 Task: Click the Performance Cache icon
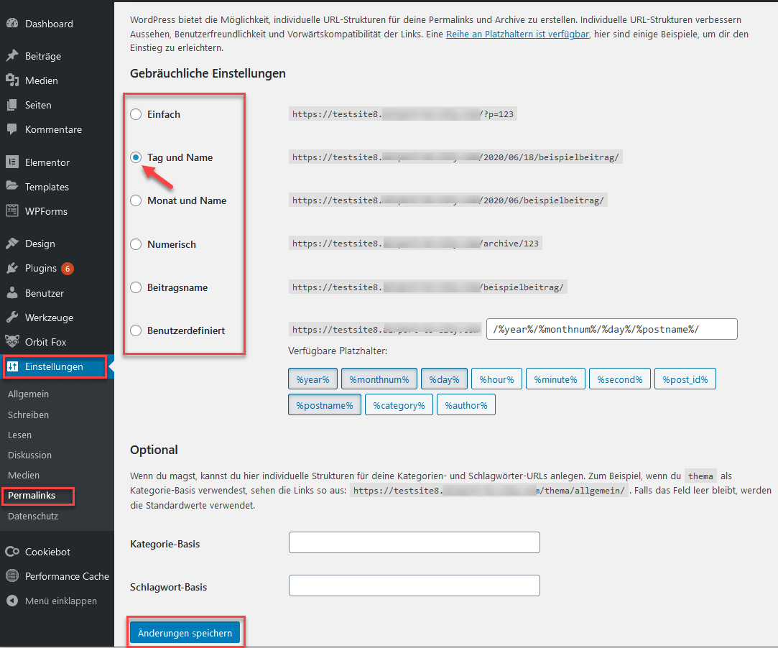pos(12,575)
